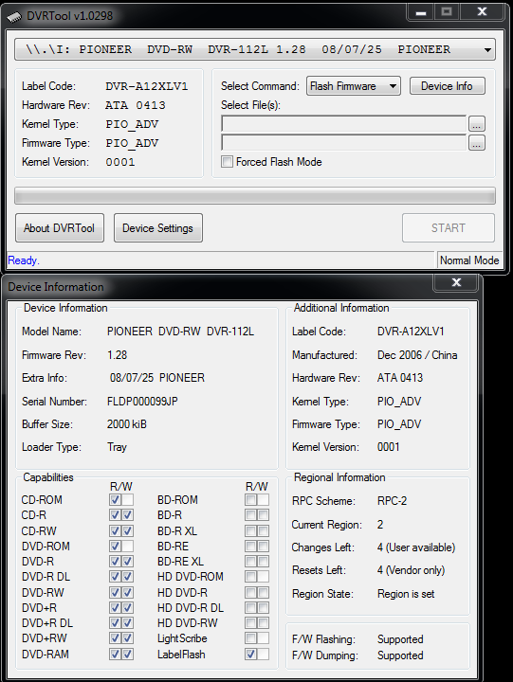The height and width of the screenshot is (682, 513).
Task: Click Loader Type value Tray
Action: click(117, 447)
